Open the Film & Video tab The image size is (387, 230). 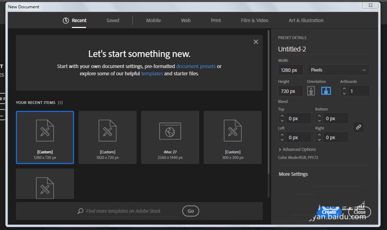pos(255,20)
